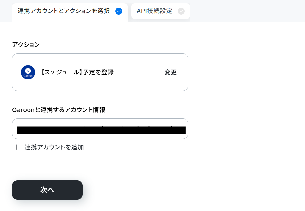Click the blue checkmark on first tab
This screenshot has width=305, height=211.
tap(119, 11)
